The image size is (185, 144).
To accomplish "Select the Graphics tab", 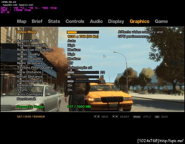I will (x=139, y=21).
